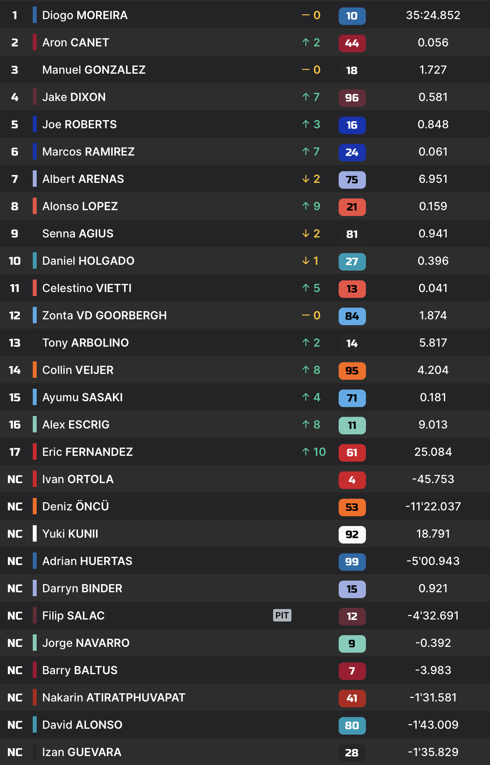Click Ivan Ortola's NC classification label
490x765 pixels.
pos(15,479)
